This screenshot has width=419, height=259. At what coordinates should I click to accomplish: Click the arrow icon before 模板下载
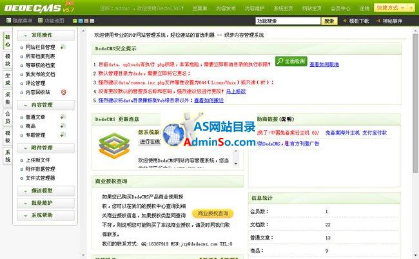pos(345,21)
